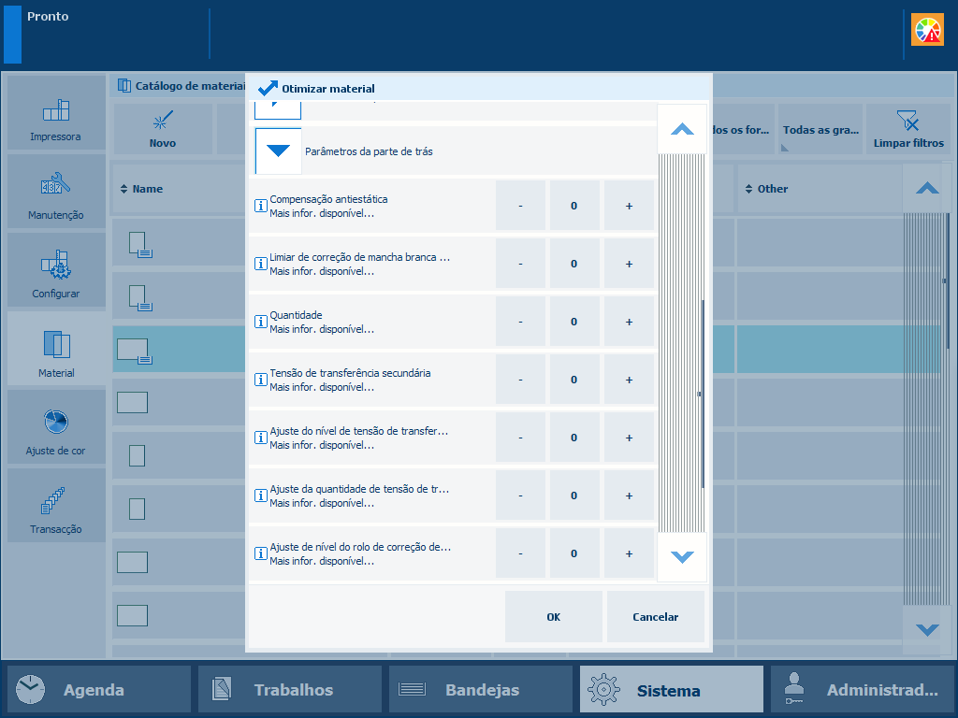Decrease the Quantidade value
The width and height of the screenshot is (958, 718).
(520, 322)
